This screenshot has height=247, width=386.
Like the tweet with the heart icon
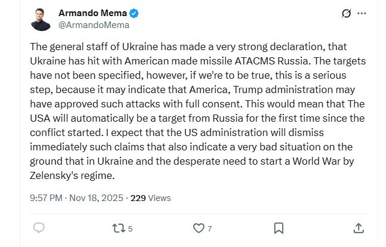(198, 227)
